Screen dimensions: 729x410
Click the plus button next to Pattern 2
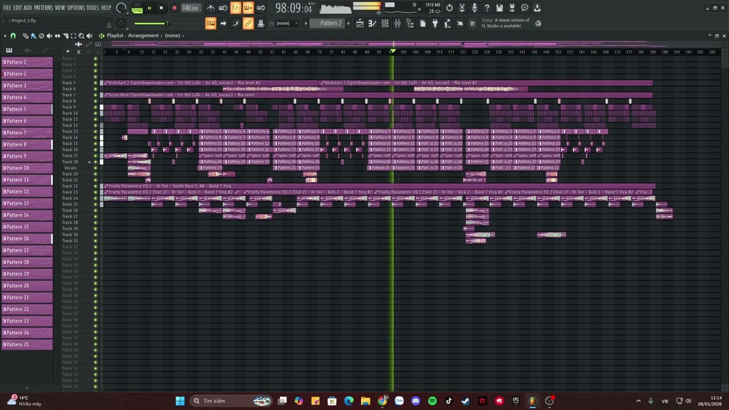click(348, 23)
